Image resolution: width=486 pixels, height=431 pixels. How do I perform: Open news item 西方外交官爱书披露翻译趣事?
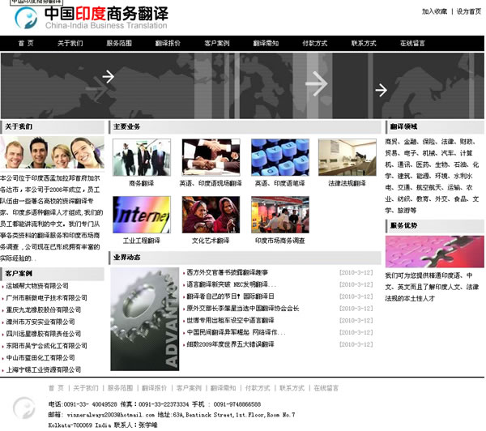227,272
